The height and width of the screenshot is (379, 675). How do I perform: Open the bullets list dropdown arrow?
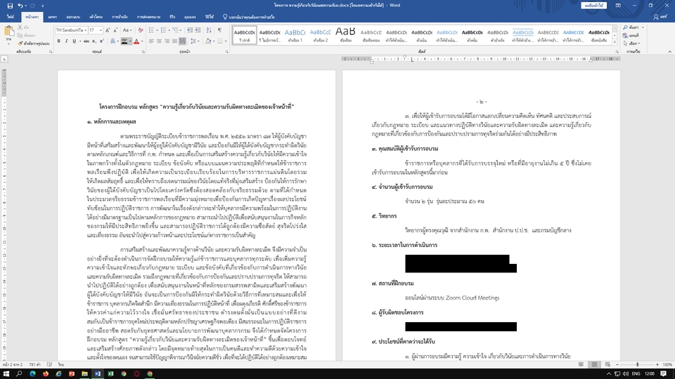coord(157,30)
